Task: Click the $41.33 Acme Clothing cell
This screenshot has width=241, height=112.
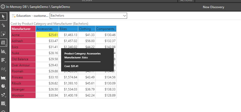Action: (87, 35)
